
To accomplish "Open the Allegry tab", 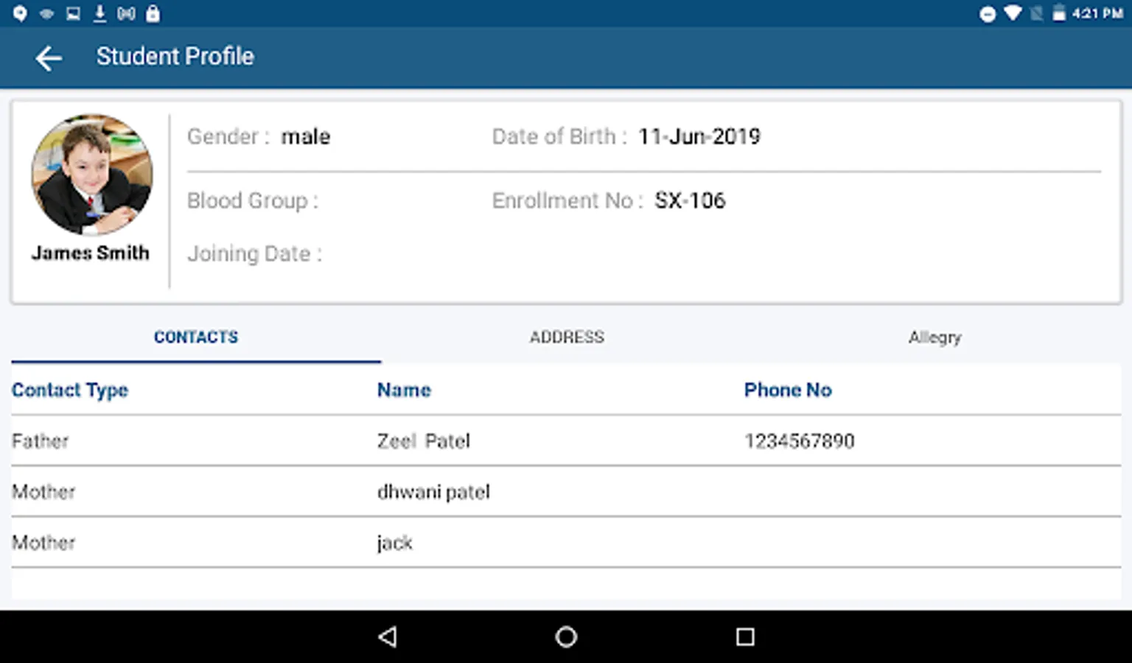I will pyautogui.click(x=935, y=337).
